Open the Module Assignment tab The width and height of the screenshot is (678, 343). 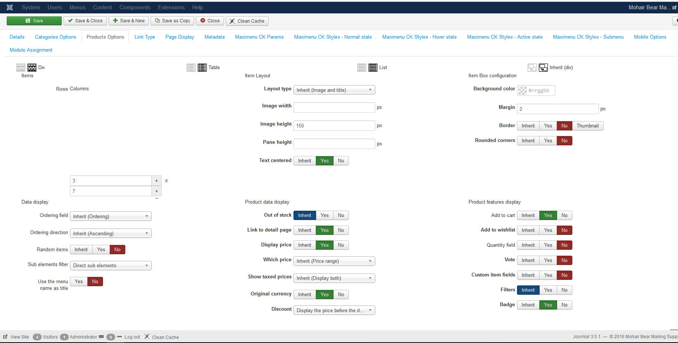click(x=31, y=50)
